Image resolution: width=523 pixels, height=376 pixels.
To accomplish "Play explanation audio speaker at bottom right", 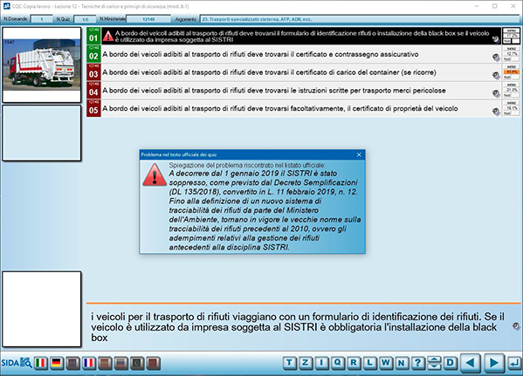I will tap(516, 326).
